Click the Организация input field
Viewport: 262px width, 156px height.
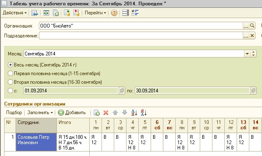[141, 26]
